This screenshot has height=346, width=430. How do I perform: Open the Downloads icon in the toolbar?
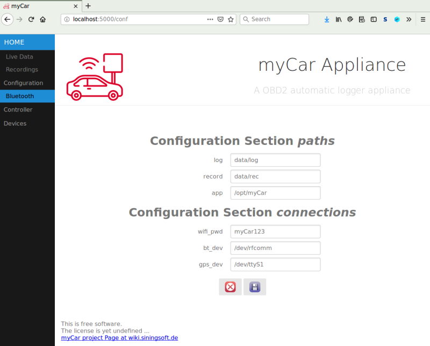coord(327,19)
